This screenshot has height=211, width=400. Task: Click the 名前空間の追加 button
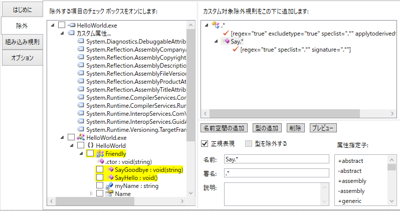(224, 128)
